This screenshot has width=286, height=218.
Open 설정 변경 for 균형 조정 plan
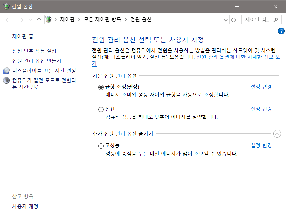[x=261, y=87]
